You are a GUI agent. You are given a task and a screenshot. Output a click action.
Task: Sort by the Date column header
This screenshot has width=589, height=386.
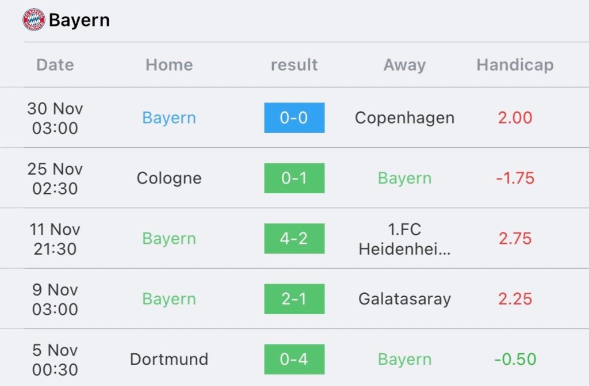pos(55,64)
